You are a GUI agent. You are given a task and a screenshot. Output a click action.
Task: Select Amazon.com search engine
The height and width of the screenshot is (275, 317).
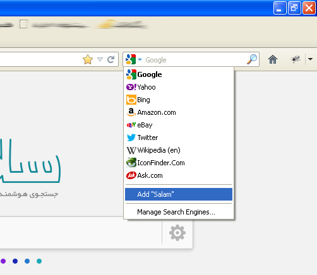(179, 112)
